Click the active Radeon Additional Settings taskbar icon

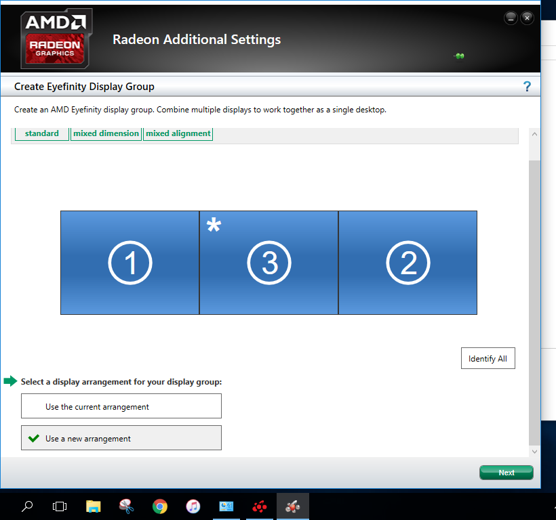293,506
